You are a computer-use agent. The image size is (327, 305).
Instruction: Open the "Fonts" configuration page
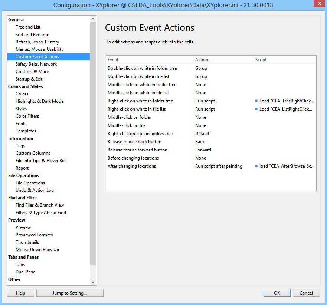(21, 123)
